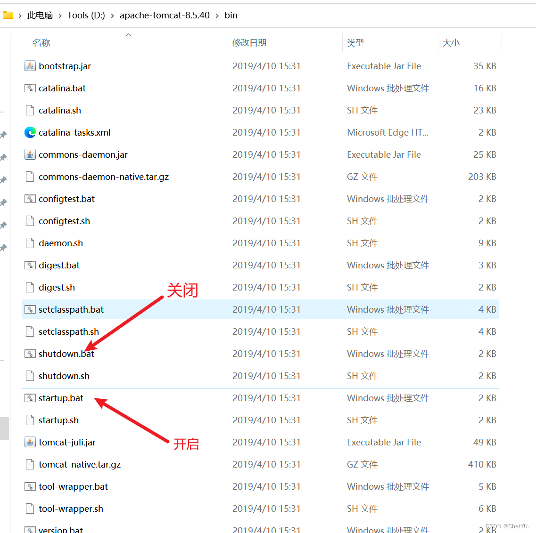The image size is (536, 533).
Task: Click the catalina.sh file icon
Action: (x=30, y=110)
